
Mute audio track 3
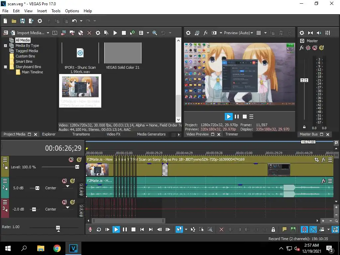coord(64,202)
